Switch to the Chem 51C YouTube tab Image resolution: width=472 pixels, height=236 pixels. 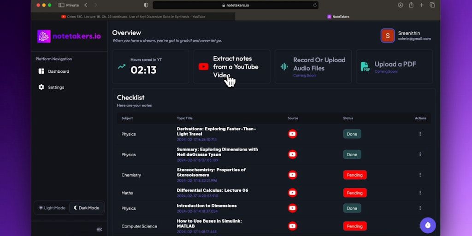click(133, 17)
